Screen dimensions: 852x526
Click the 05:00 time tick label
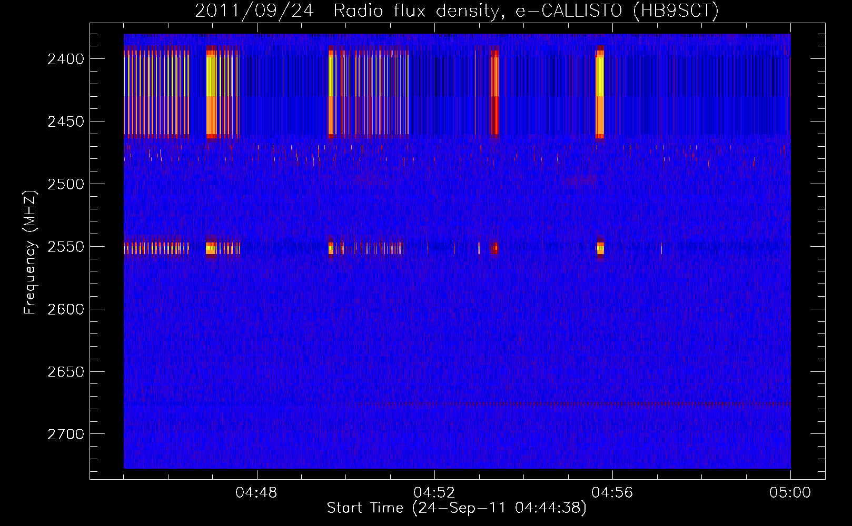pos(790,493)
